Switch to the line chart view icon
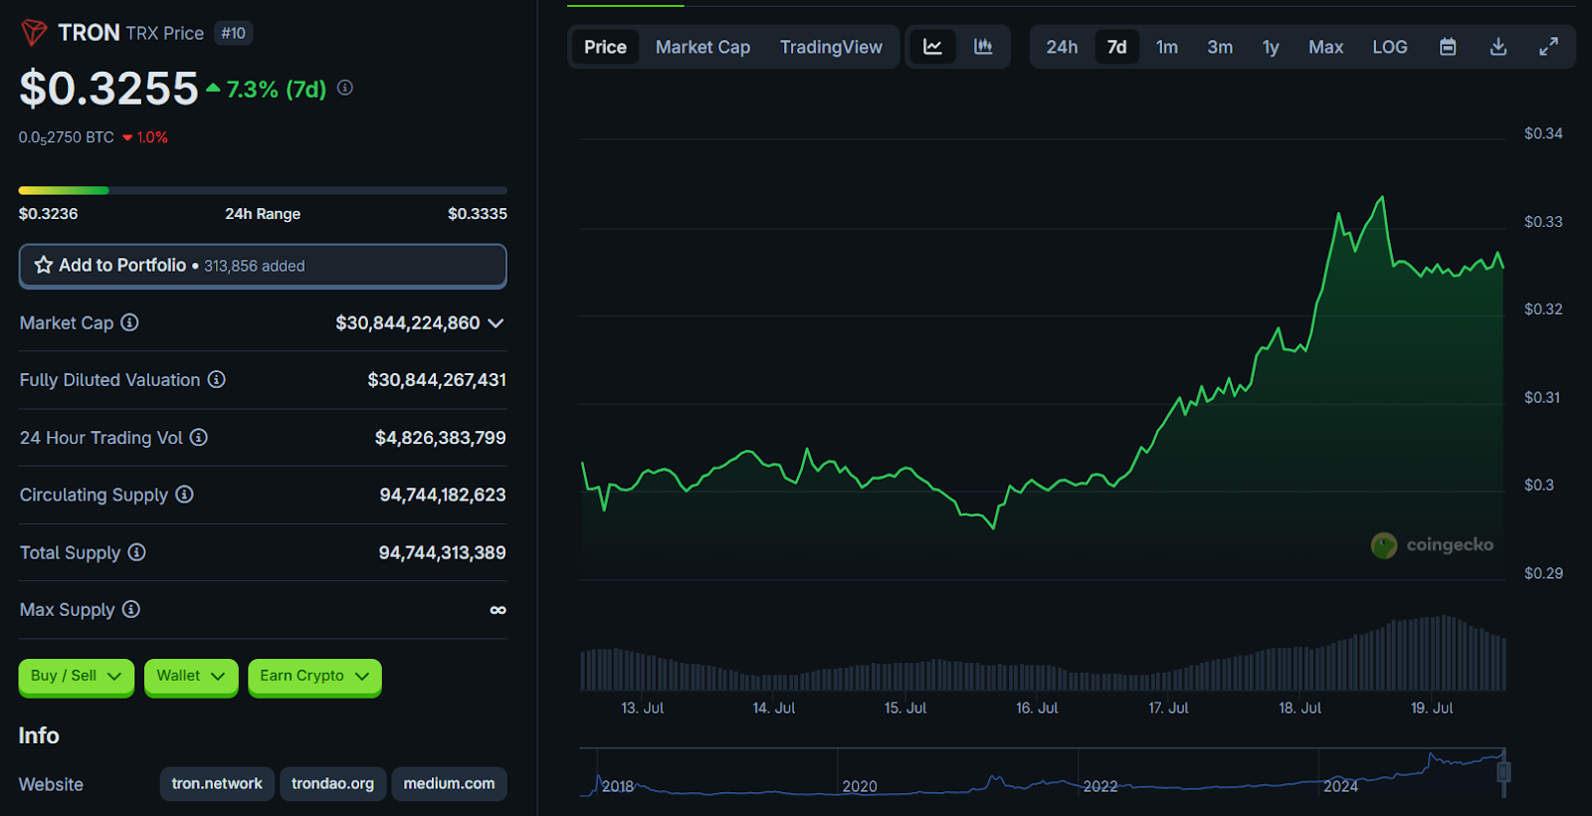This screenshot has height=816, width=1592. 932,47
